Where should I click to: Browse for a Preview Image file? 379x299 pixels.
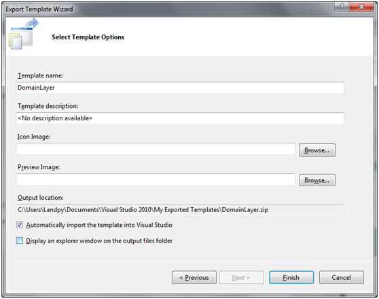tap(317, 180)
